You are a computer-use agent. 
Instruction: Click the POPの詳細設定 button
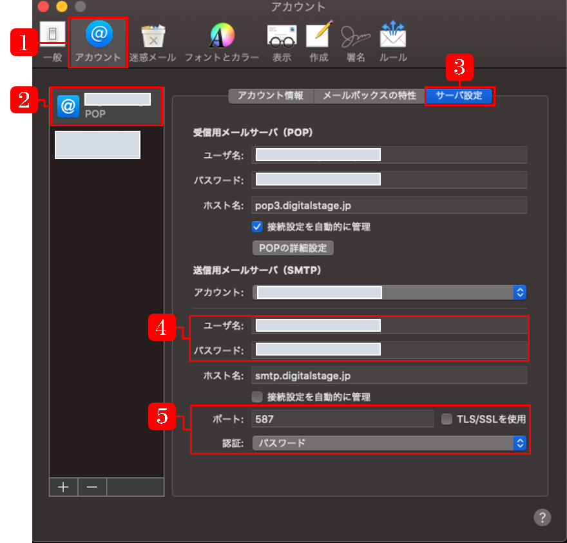pyautogui.click(x=293, y=248)
